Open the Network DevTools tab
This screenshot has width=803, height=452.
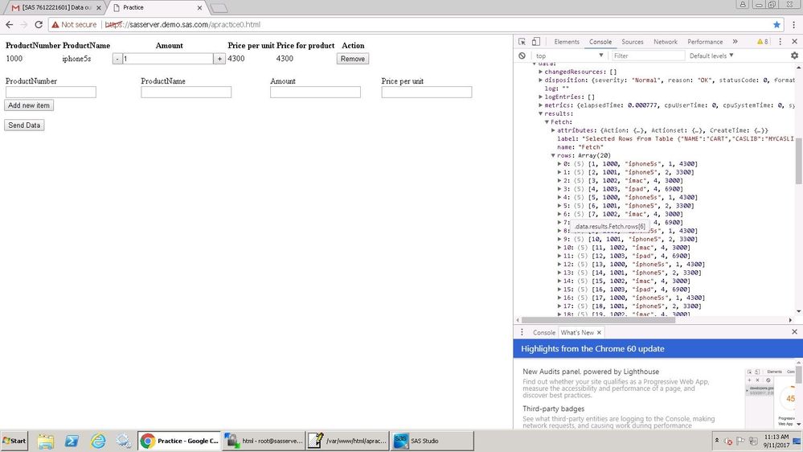666,42
